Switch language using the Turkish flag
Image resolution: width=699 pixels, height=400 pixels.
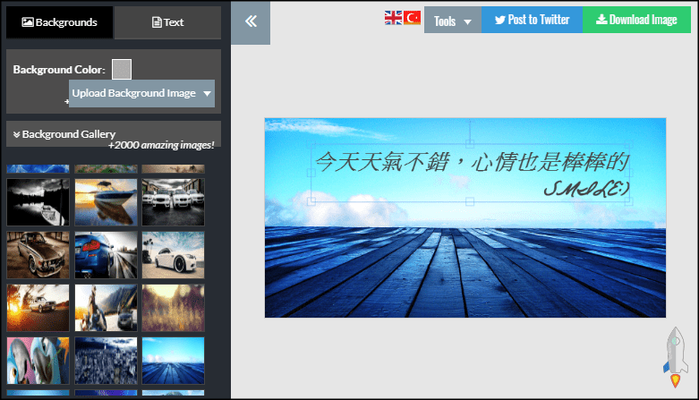[413, 18]
